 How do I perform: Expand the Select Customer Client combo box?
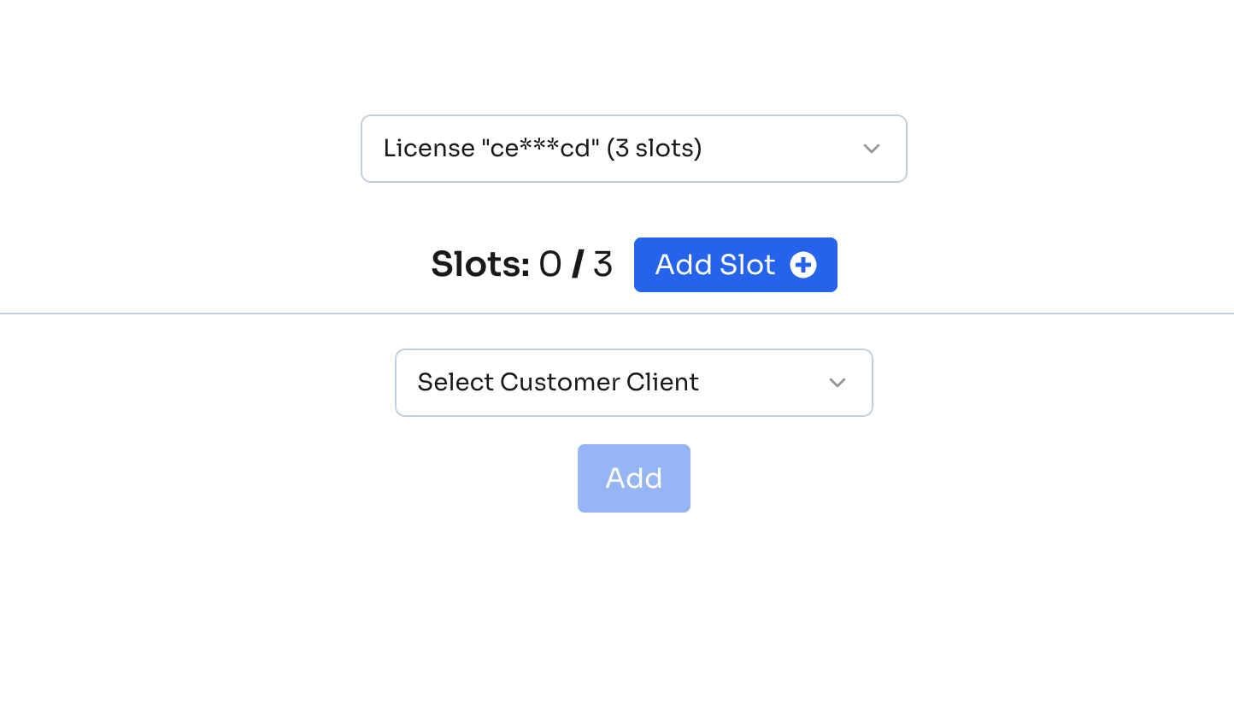point(633,383)
